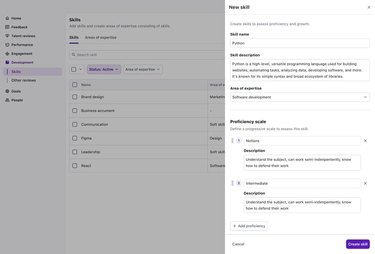Tick the checkbox for Brand design
This screenshot has height=254, width=375.
pyautogui.click(x=75, y=97)
